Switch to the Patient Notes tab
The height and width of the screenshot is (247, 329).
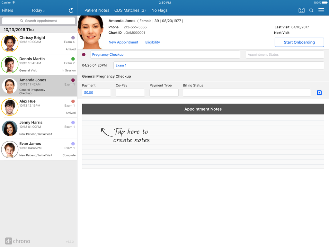pyautogui.click(x=97, y=10)
